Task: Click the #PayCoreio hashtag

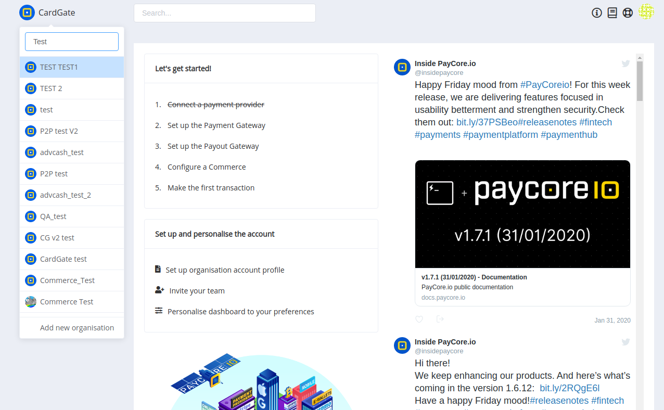Action: pyautogui.click(x=545, y=85)
